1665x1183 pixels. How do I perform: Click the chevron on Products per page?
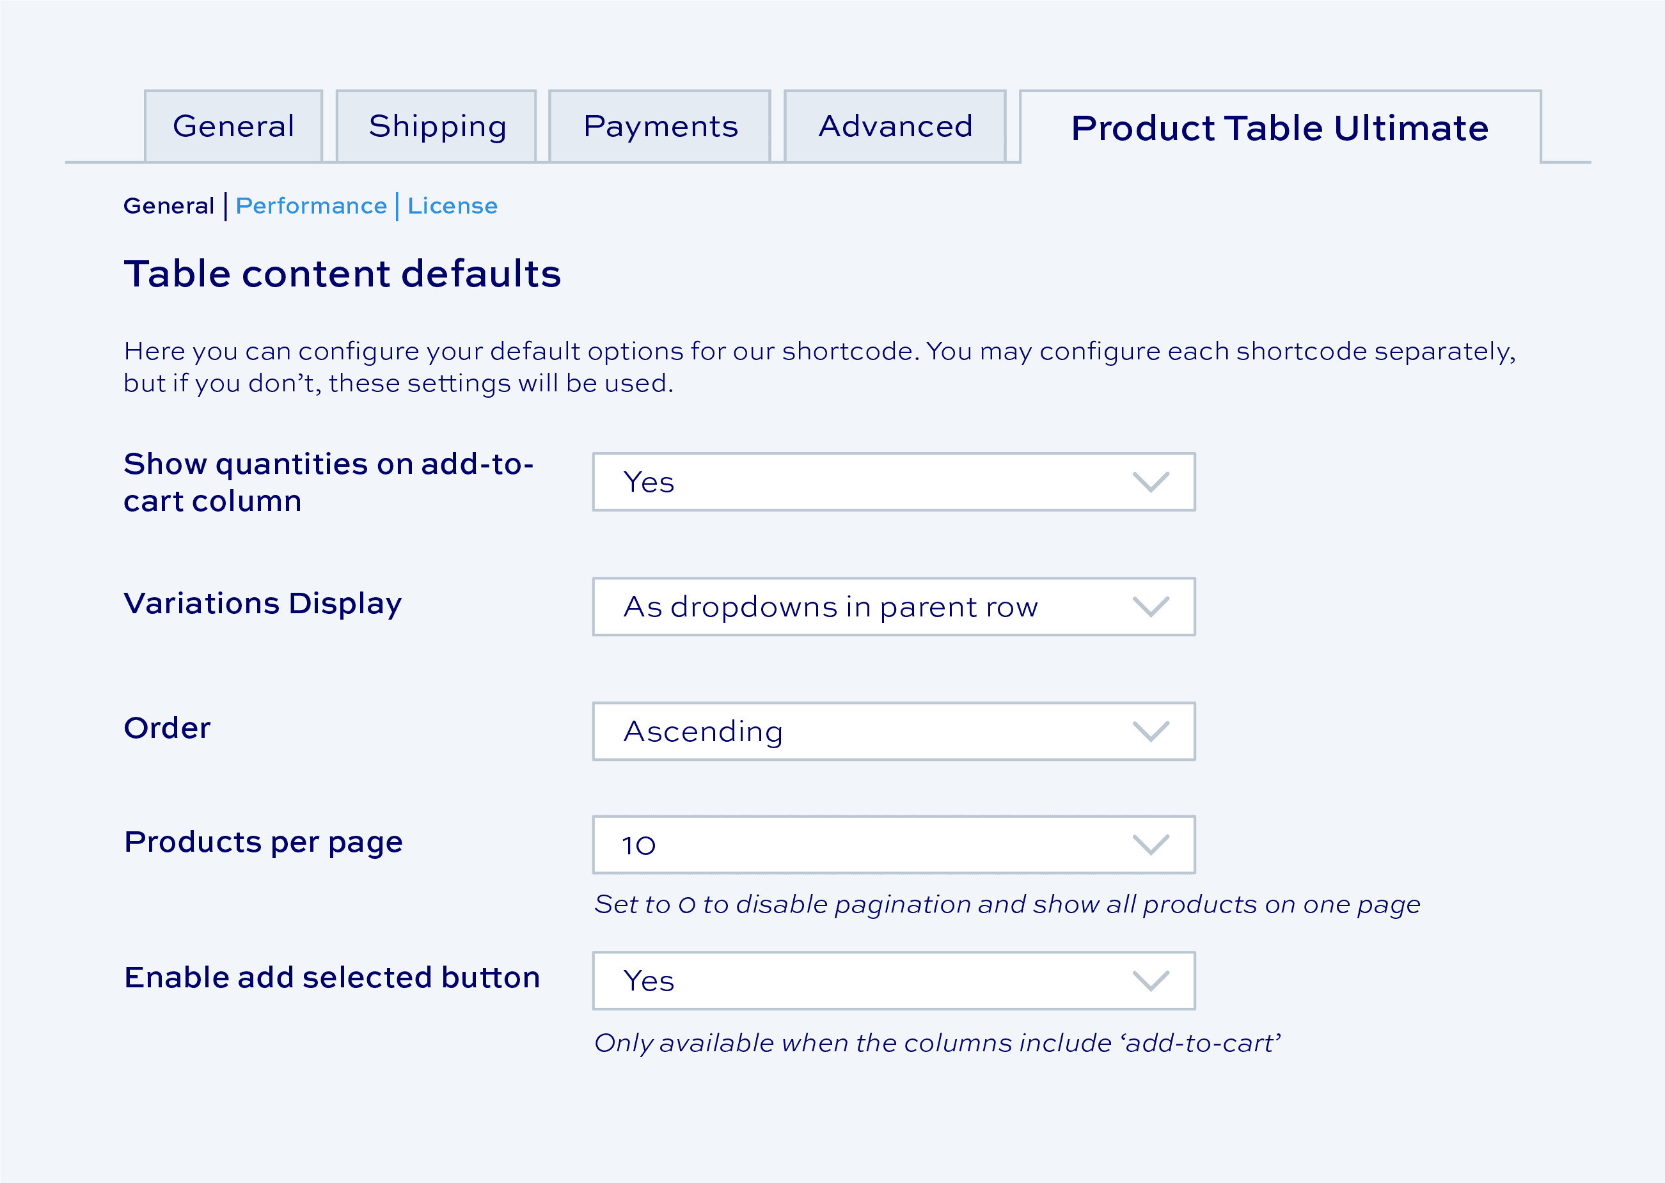pos(1151,845)
